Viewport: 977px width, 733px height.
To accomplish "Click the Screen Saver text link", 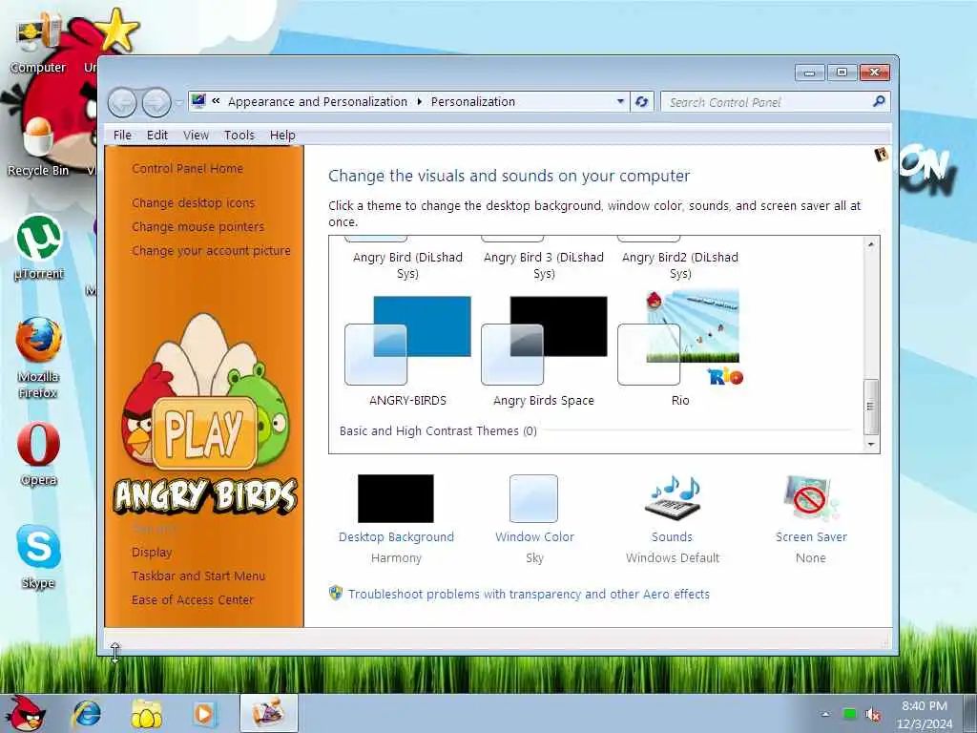I will (811, 536).
